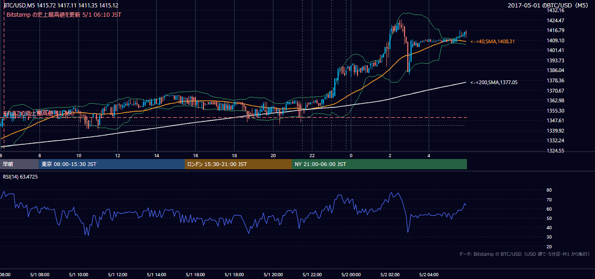Click the 5/1 22:00 date label
The width and height of the screenshot is (595, 279).
(312, 275)
